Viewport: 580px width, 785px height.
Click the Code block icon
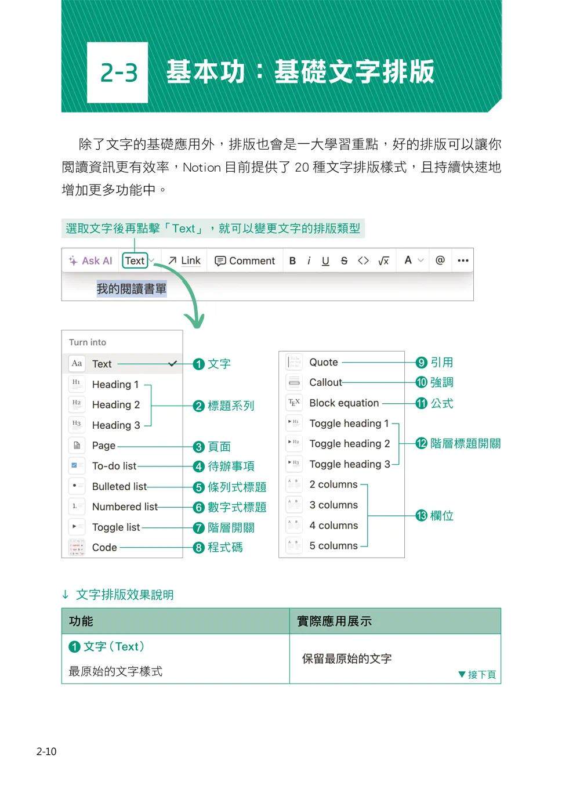point(77,547)
